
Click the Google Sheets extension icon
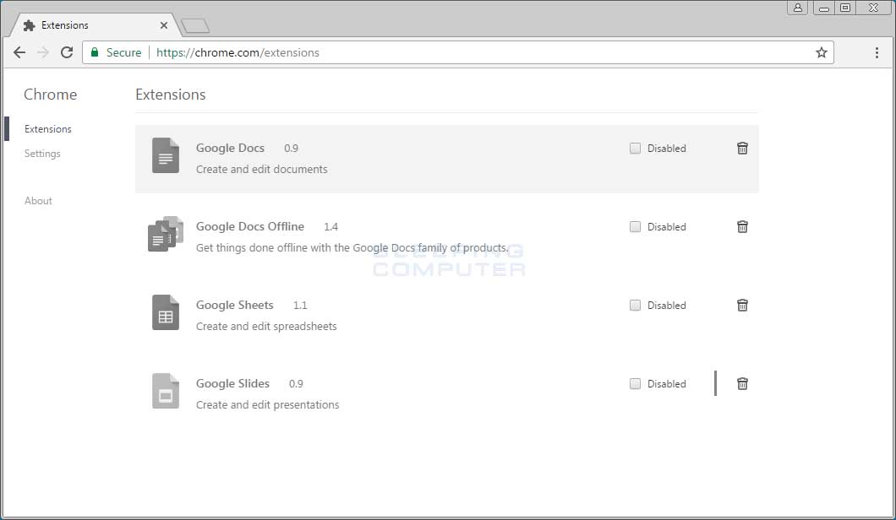166,312
